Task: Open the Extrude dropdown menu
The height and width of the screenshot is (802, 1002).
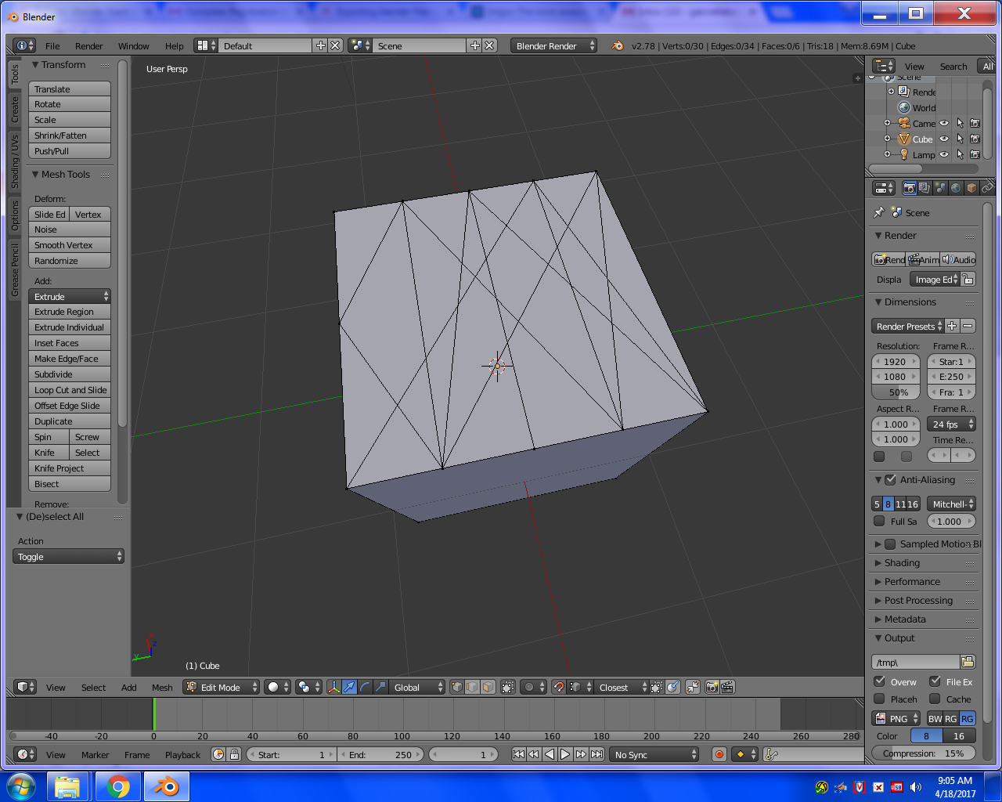Action: pyautogui.click(x=70, y=296)
